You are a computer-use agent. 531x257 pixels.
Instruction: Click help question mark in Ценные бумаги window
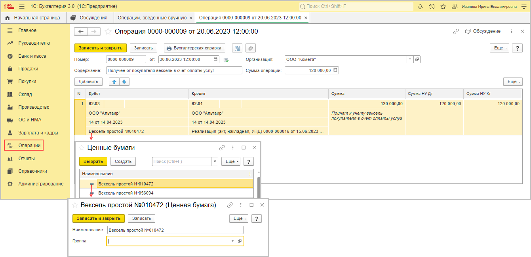[x=248, y=161]
